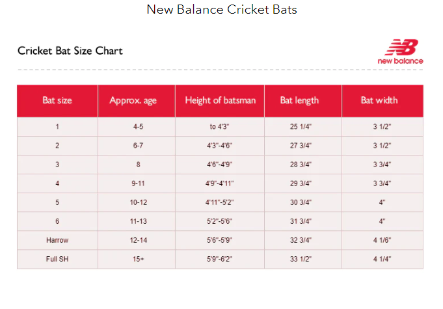Screen dimensions: 443x309
Task: Select the Approx. age column header
Action: 136,101
